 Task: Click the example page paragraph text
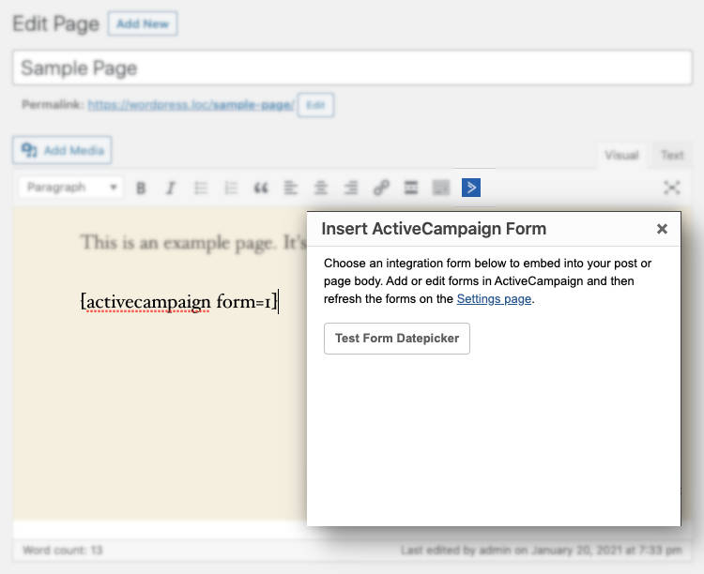[x=193, y=243]
